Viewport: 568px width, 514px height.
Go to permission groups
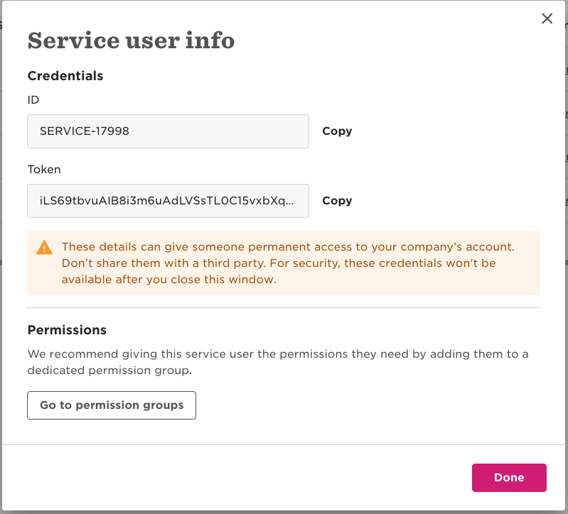coord(112,405)
